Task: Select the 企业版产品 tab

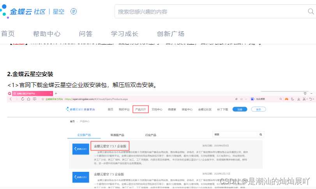Action: click(x=84, y=135)
